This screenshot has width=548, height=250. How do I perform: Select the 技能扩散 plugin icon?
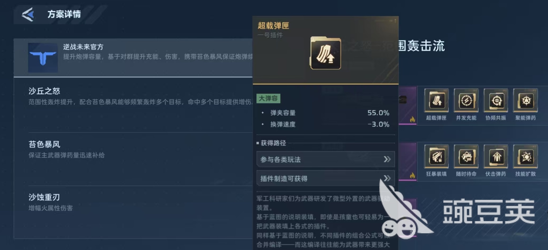(x=525, y=156)
